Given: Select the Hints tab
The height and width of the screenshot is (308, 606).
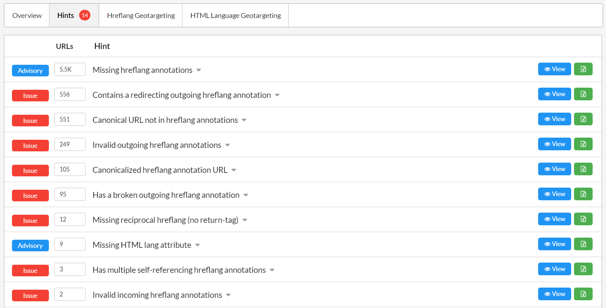Looking at the screenshot, I should tap(74, 15).
